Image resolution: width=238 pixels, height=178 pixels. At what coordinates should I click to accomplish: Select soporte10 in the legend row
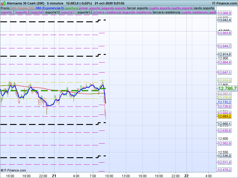(x=53, y=12)
